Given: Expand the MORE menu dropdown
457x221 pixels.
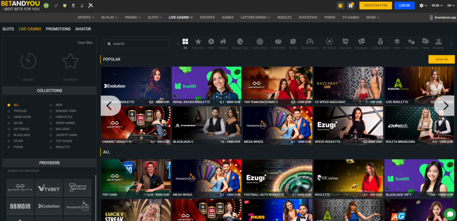Looking at the screenshot, I should click(x=373, y=17).
